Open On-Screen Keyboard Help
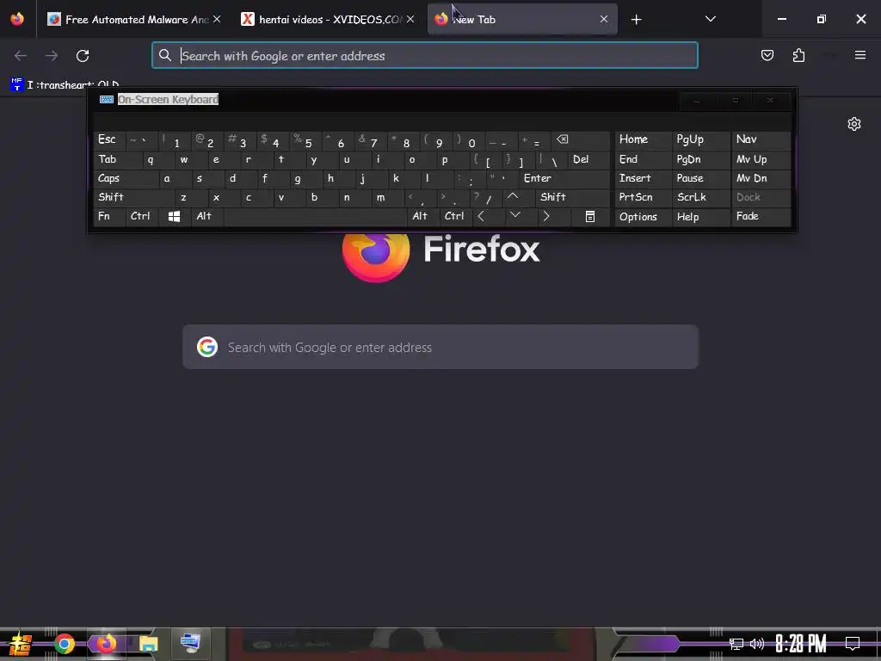This screenshot has width=881, height=661. tap(700, 216)
